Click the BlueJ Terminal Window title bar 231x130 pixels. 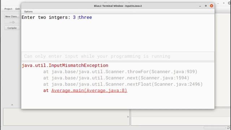point(118,6)
